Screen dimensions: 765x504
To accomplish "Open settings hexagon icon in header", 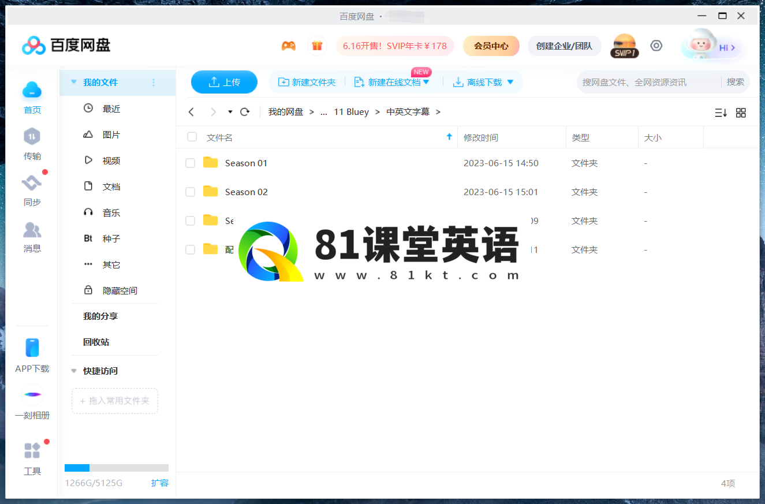I will click(x=656, y=46).
